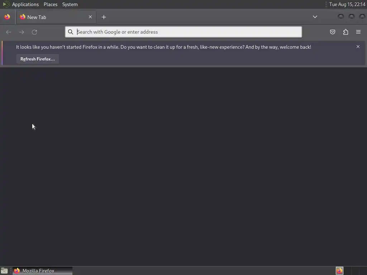Click the Mozilla Firefox taskbar entry
367x275 pixels.
tap(42, 271)
